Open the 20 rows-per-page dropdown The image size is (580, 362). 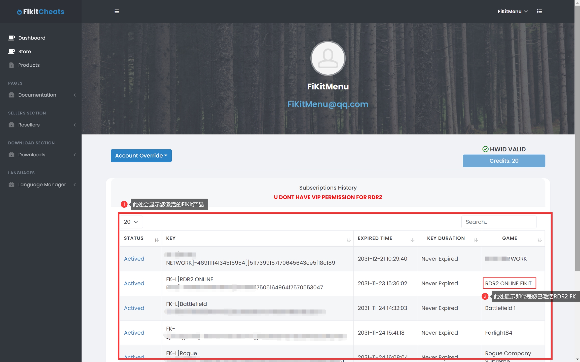point(131,222)
